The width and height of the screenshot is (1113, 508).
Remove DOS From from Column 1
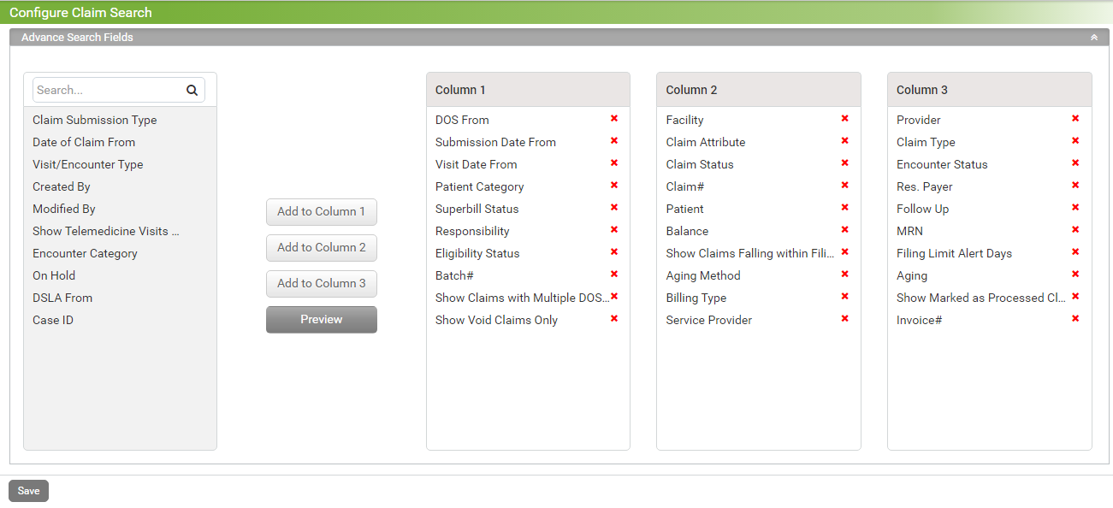(614, 120)
